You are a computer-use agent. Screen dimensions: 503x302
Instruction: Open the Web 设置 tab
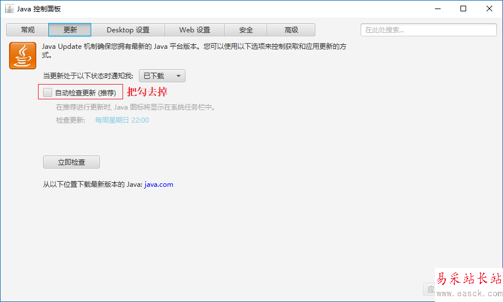[195, 30]
